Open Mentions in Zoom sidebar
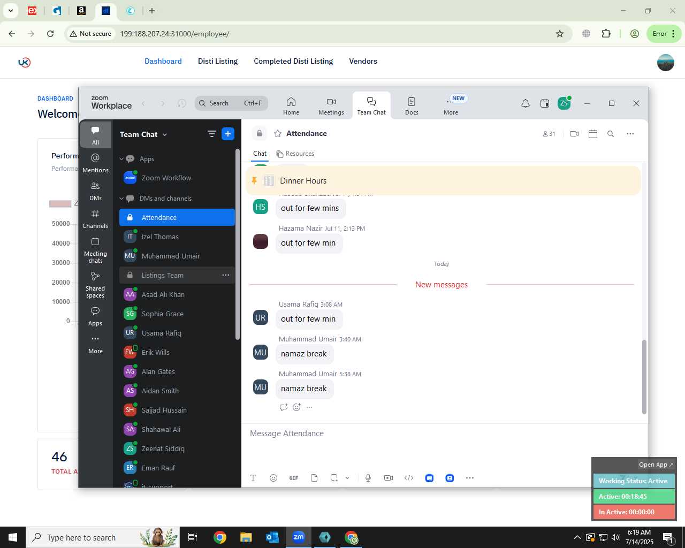Screen dimensions: 685x548 [95, 163]
